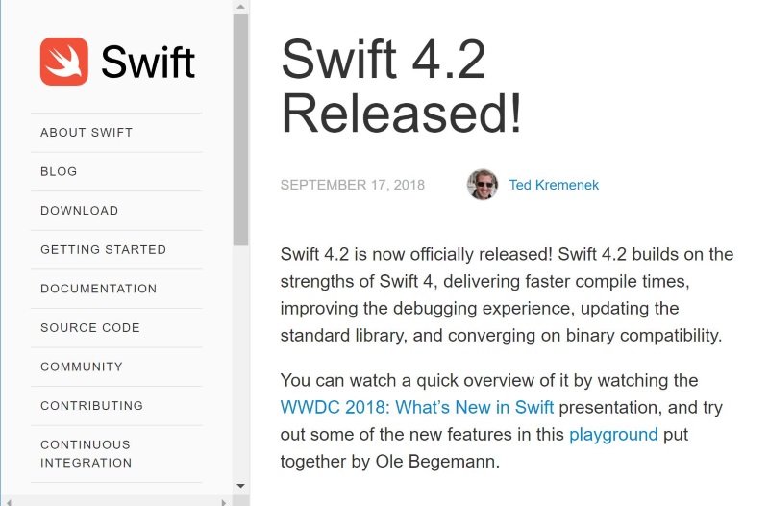Click sidebar horizontal scroll left arrow
Viewport: 769px width, 506px height.
pyautogui.click(x=7, y=500)
